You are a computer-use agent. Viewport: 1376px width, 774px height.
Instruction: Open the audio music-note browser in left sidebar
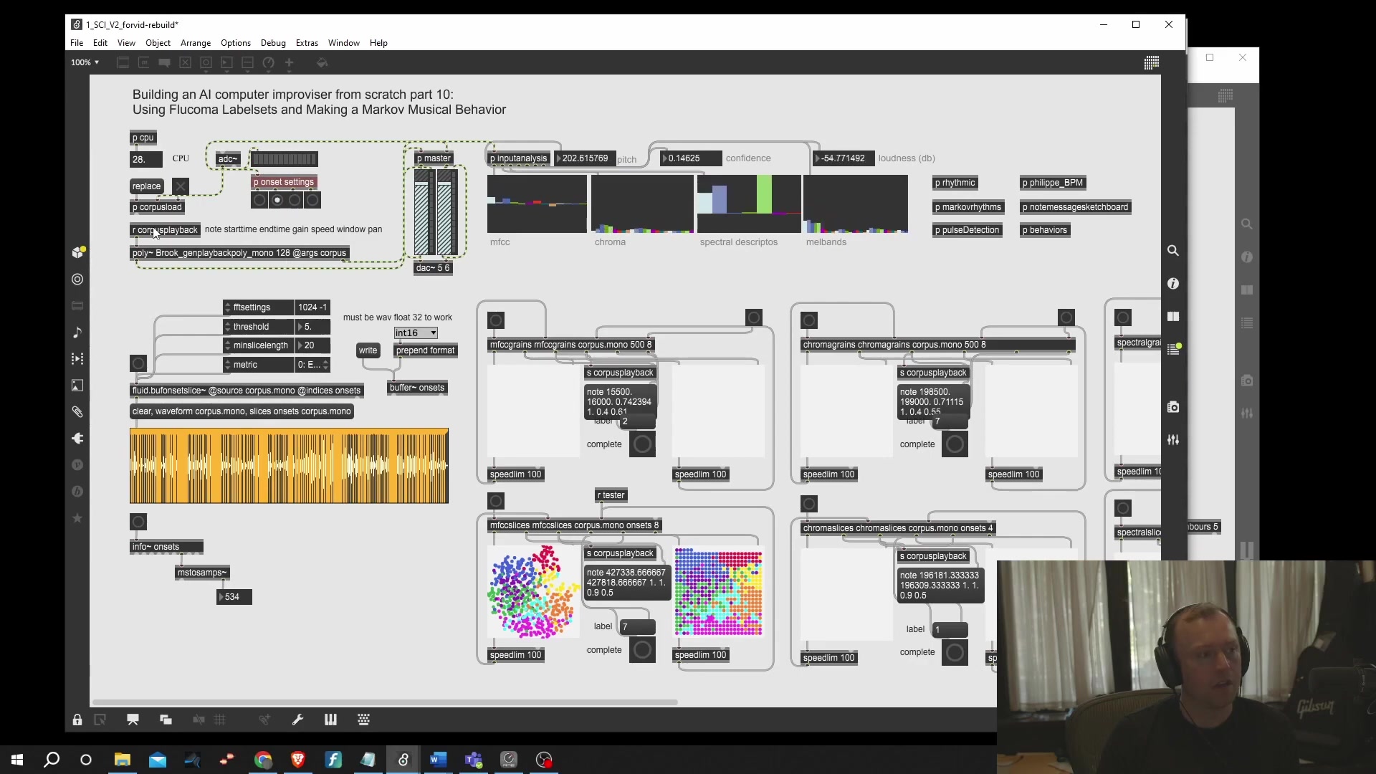[x=77, y=333]
